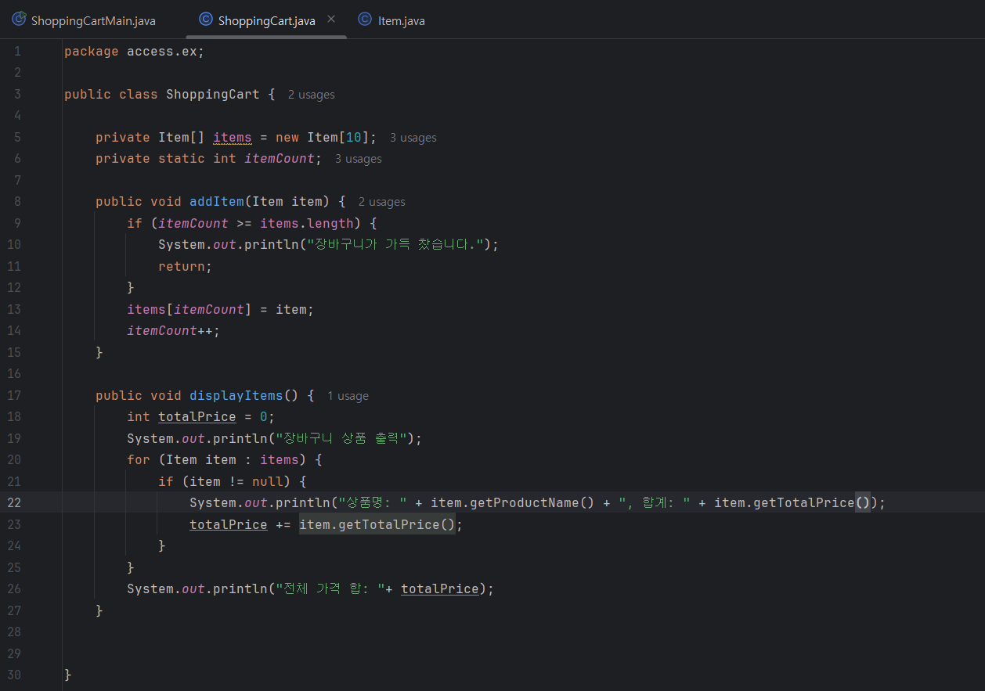This screenshot has width=985, height=691.
Task: Click the gutter at line number 22
Action: point(15,503)
